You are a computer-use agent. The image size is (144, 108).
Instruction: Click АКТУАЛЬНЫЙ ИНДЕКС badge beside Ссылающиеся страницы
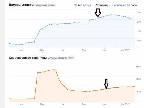[x=58, y=58]
